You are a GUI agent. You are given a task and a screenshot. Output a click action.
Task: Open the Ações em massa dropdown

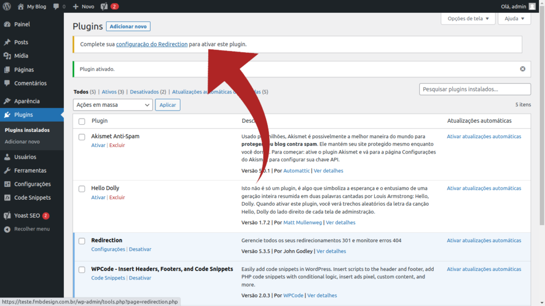point(112,105)
